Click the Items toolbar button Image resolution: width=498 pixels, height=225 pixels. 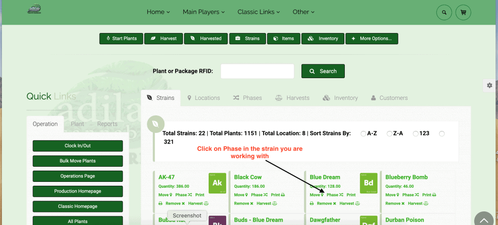point(284,39)
